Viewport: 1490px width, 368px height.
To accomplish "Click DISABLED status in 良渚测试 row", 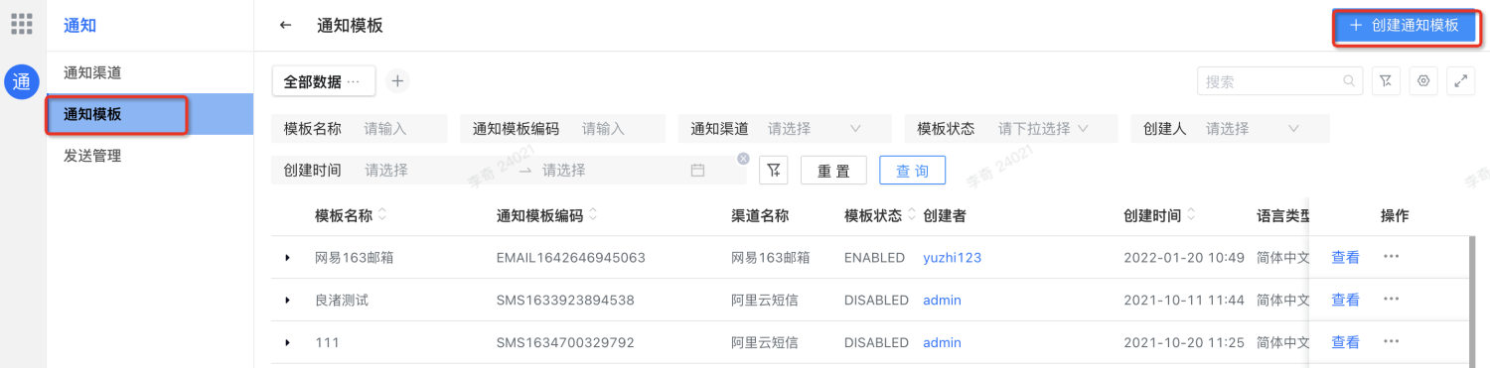I will click(876, 301).
